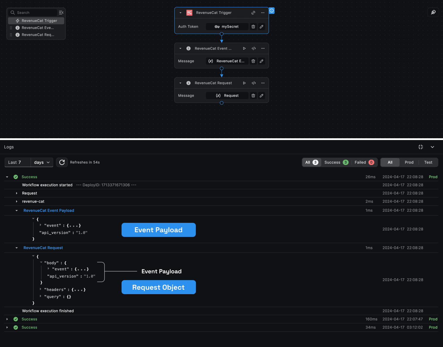Viewport: 443px width, 347px height.
Task: Edit the Auth Token value
Action: (262, 27)
